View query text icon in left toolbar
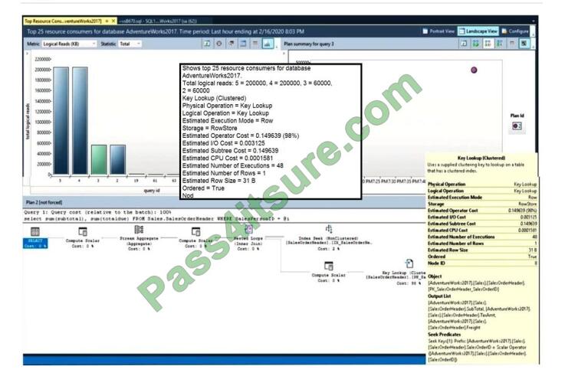The width and height of the screenshot is (565, 376). coord(232,44)
